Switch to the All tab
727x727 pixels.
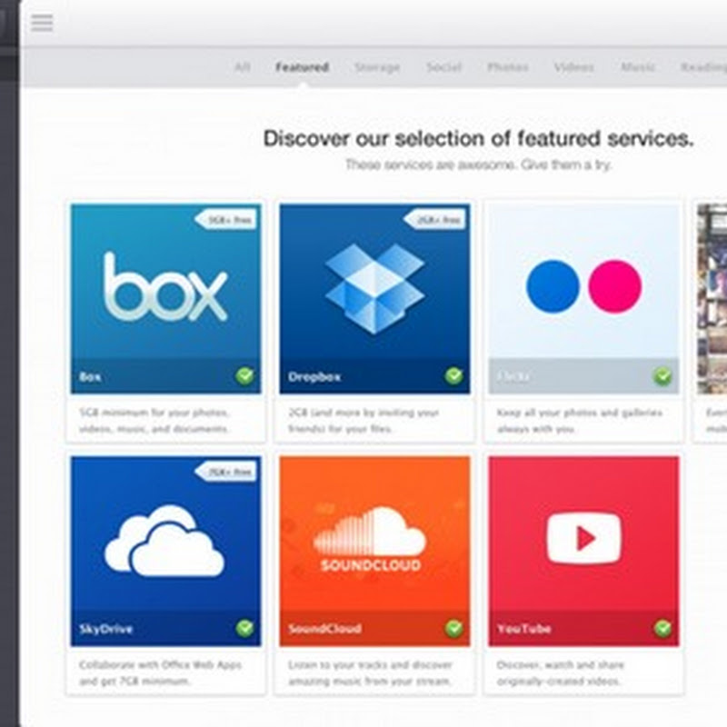(x=242, y=67)
